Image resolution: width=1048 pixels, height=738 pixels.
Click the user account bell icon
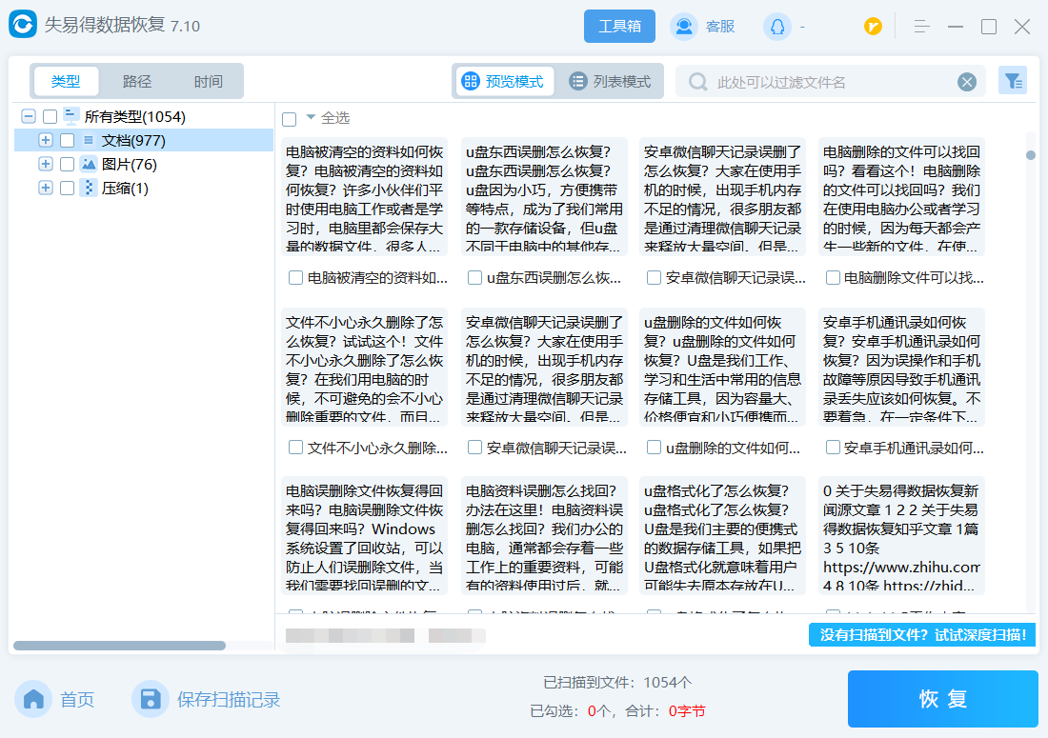(777, 27)
